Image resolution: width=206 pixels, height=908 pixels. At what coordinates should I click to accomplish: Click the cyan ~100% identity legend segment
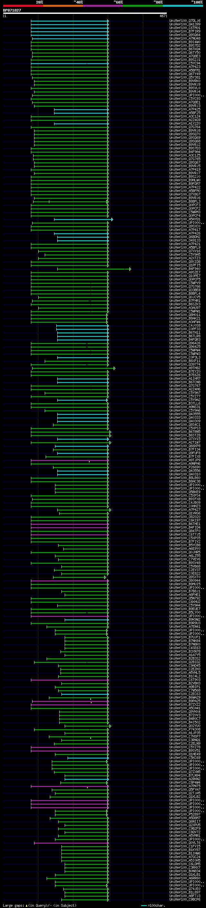183,6
